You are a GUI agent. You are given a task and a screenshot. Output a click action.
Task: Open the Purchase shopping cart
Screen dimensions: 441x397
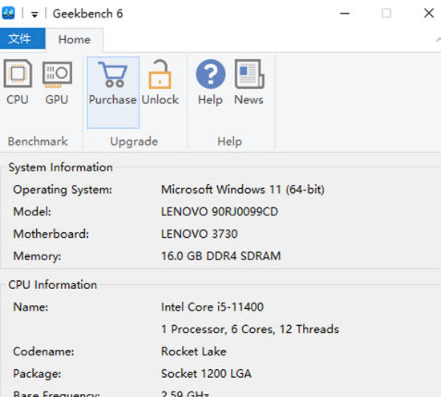point(113,74)
